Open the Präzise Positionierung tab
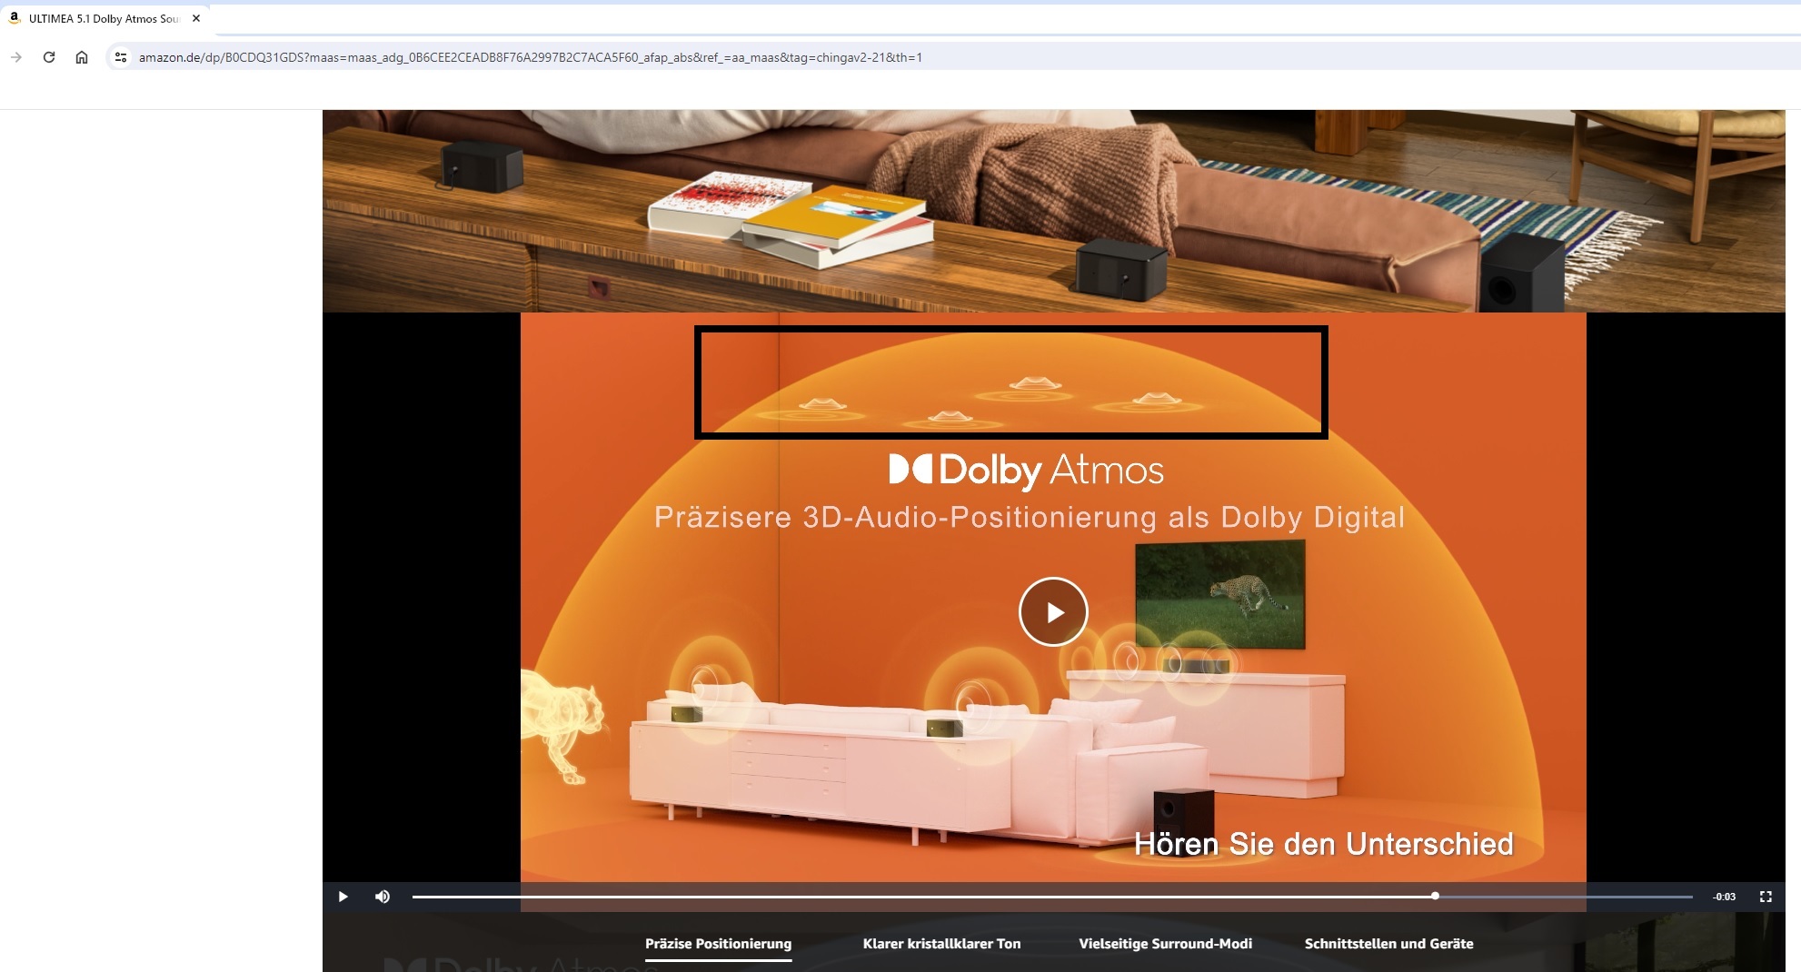 [718, 944]
